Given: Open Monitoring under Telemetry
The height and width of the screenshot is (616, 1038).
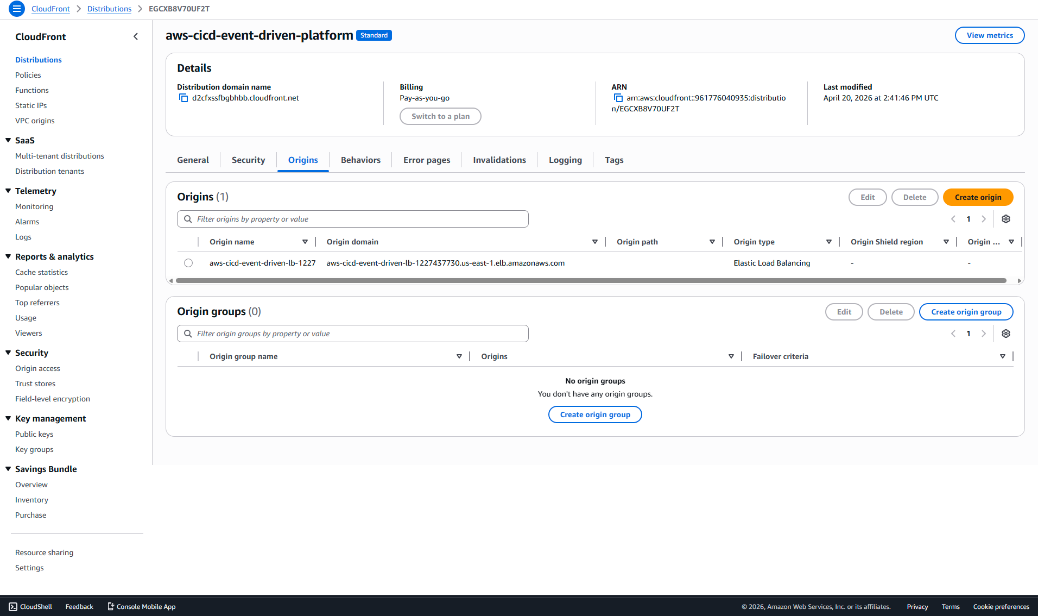Looking at the screenshot, I should coord(34,206).
